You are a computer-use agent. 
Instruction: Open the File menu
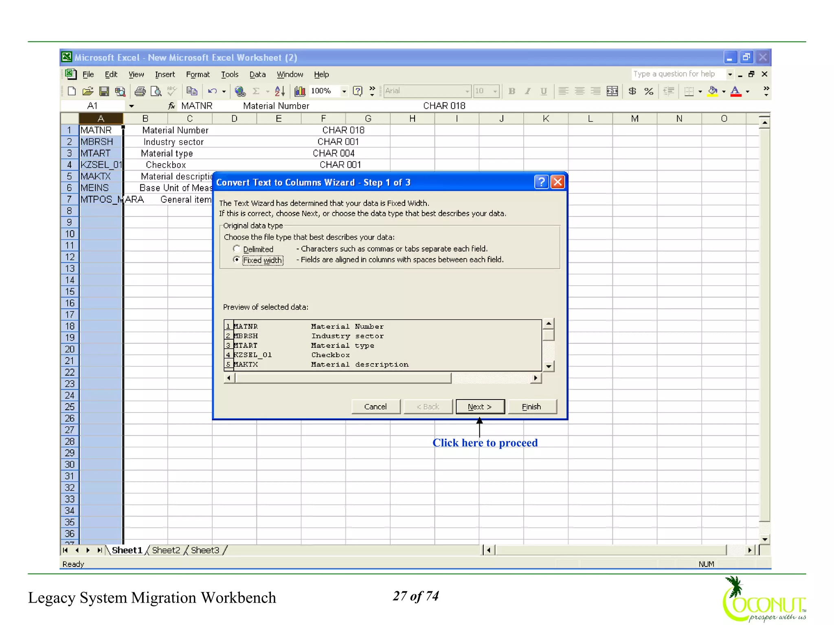(88, 74)
